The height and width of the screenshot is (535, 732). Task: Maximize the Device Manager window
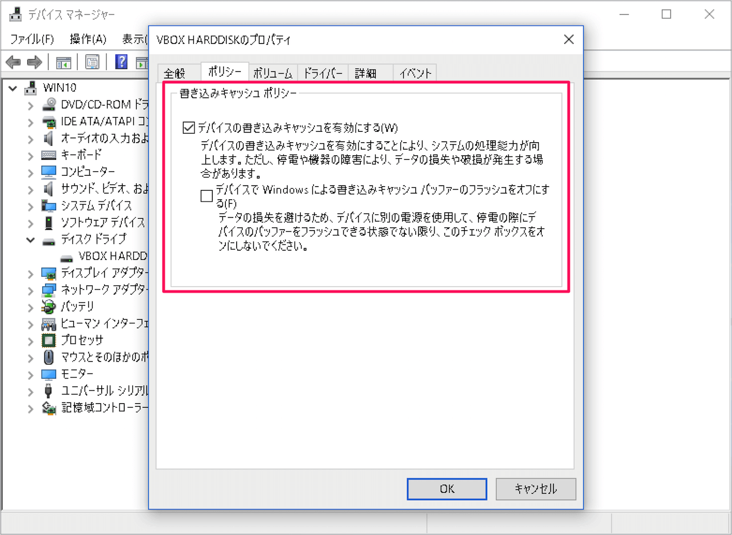coord(666,15)
